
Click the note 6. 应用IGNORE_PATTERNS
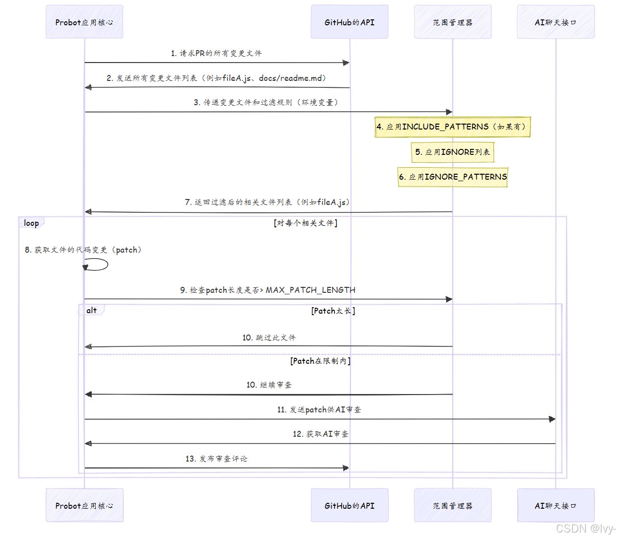[x=453, y=177]
